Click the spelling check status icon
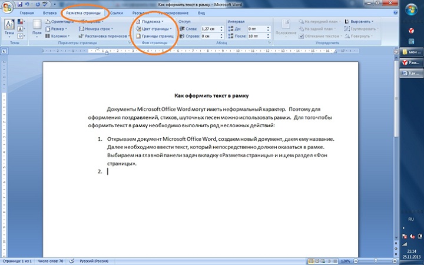The width and height of the screenshot is (424, 265). point(72,261)
